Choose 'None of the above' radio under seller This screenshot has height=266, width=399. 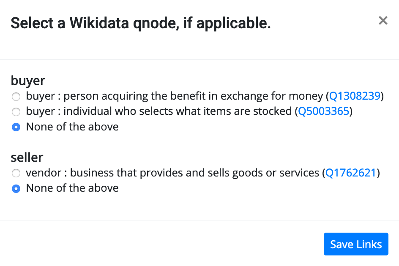pyautogui.click(x=16, y=189)
